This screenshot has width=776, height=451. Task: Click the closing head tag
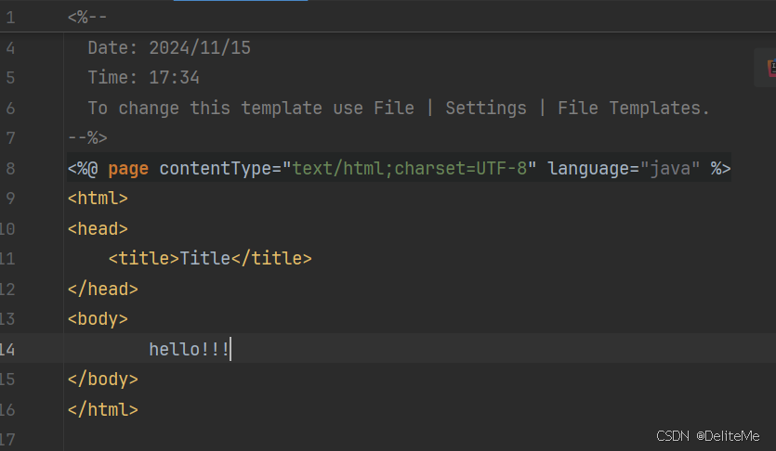coord(103,289)
